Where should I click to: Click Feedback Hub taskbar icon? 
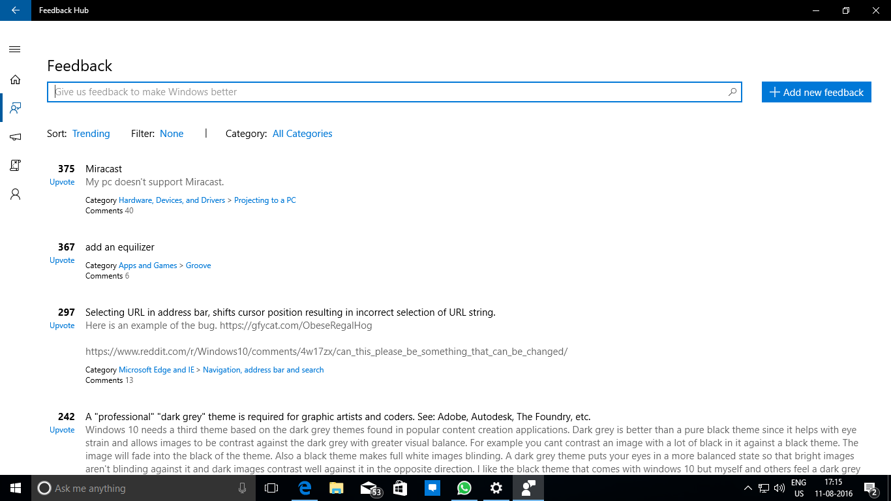[528, 488]
